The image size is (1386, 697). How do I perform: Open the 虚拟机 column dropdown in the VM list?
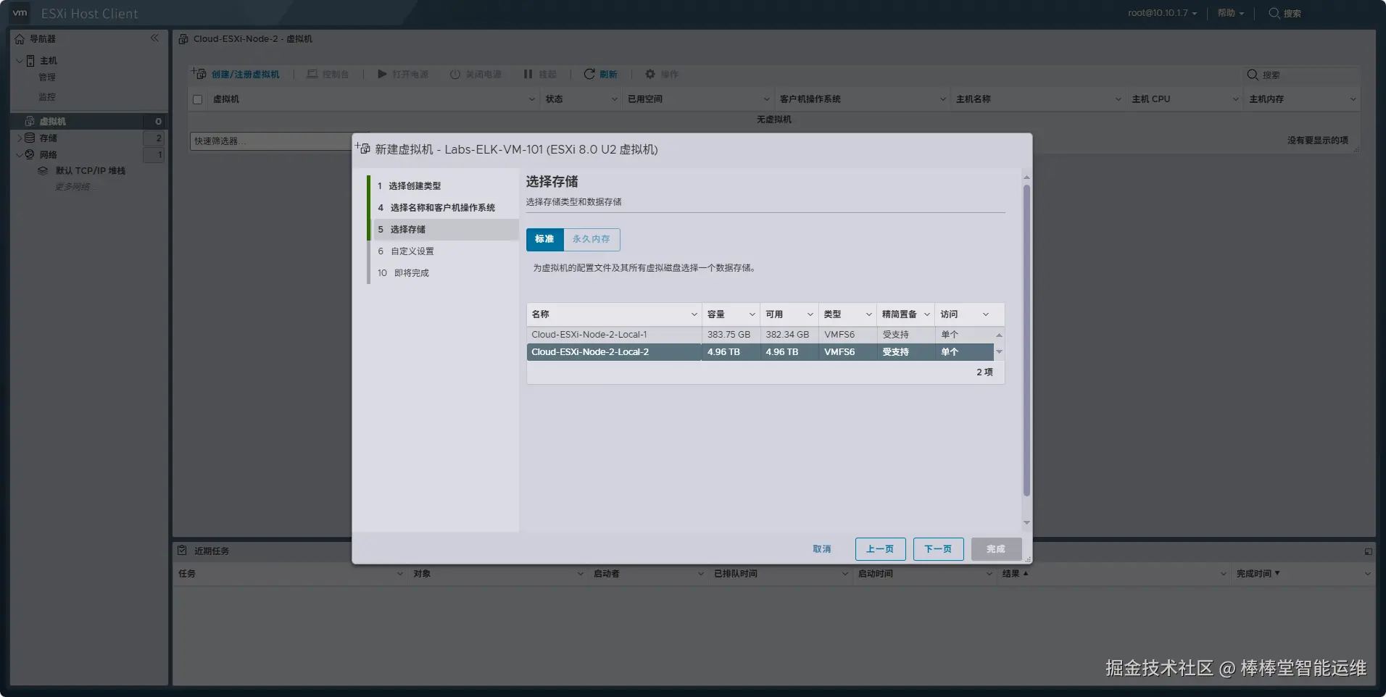pyautogui.click(x=531, y=99)
